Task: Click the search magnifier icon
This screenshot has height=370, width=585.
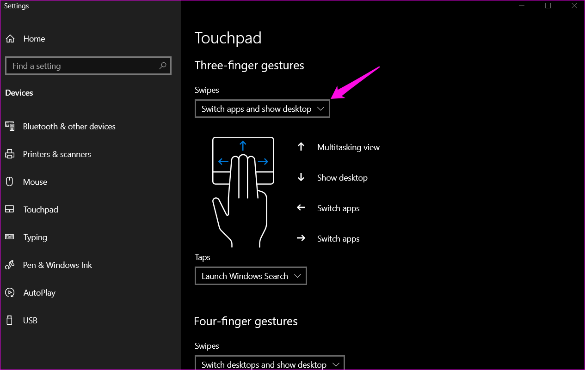Action: click(162, 66)
